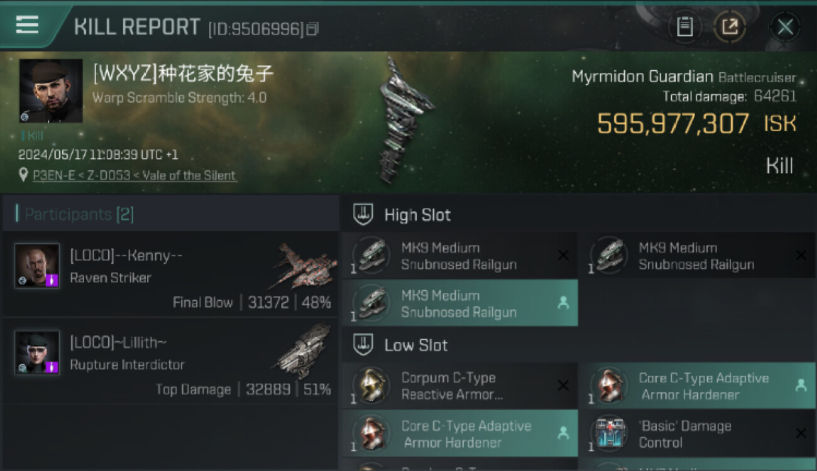This screenshot has height=471, width=817.
Task: Inspect the Raven Striker ship icon
Action: click(305, 264)
